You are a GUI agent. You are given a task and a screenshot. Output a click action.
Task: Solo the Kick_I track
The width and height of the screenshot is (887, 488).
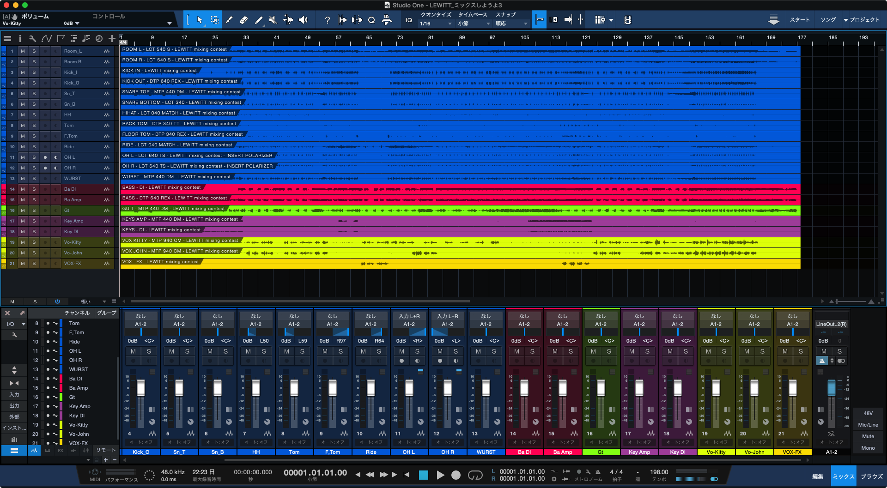pos(34,72)
